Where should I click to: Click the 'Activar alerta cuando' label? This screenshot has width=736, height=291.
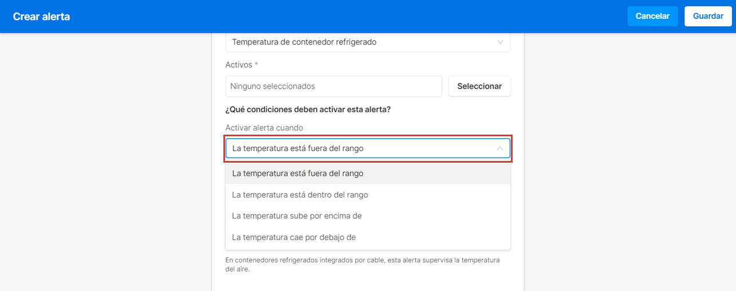pos(264,128)
